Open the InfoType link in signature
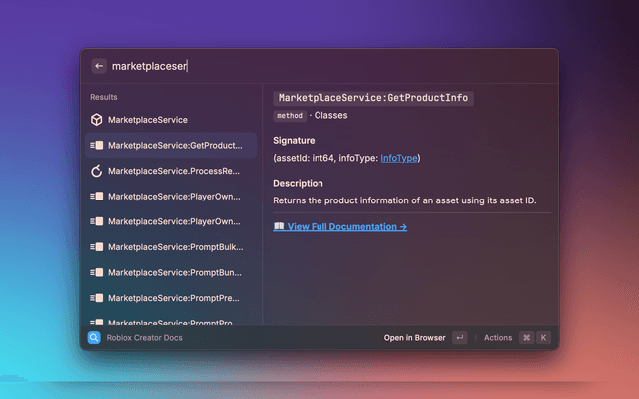This screenshot has height=399, width=639. pyautogui.click(x=399, y=158)
